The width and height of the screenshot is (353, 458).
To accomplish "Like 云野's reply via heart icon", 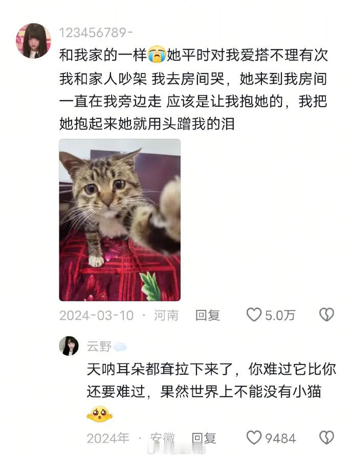I will tap(253, 438).
